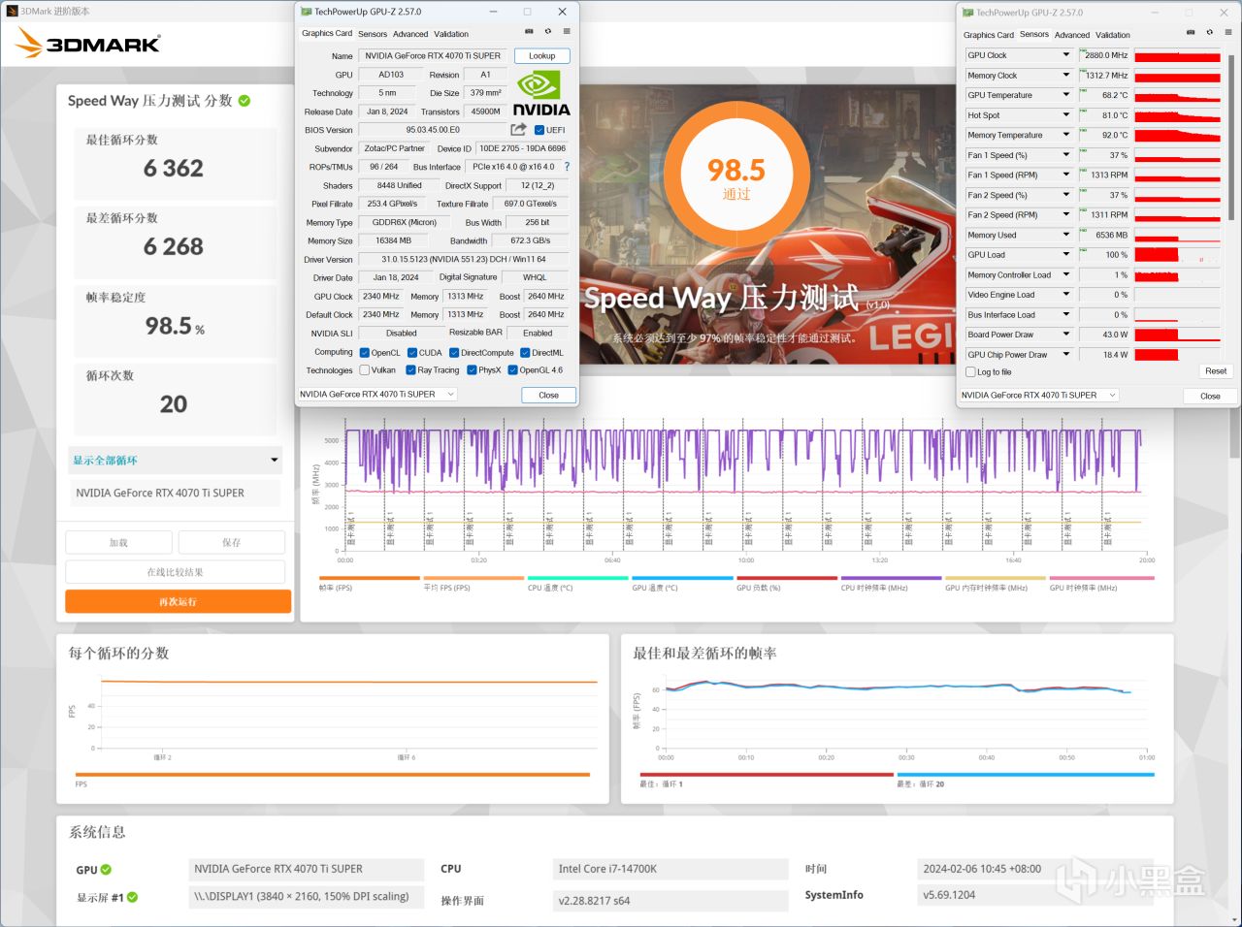Click the red GPU 负载 legend bar
The image size is (1242, 927).
pyautogui.click(x=787, y=579)
